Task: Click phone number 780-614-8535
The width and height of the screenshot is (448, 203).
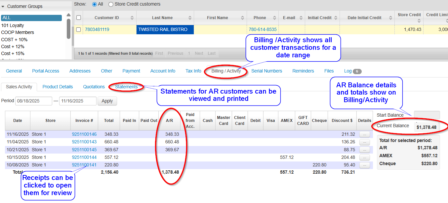Action: pyautogui.click(x=263, y=29)
